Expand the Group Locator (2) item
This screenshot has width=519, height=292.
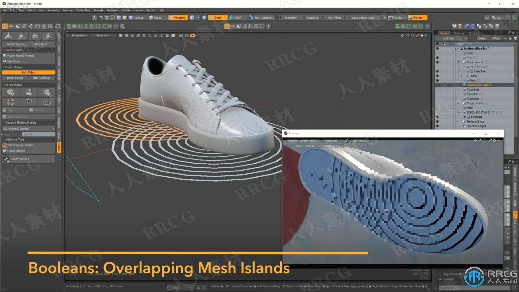click(x=459, y=103)
